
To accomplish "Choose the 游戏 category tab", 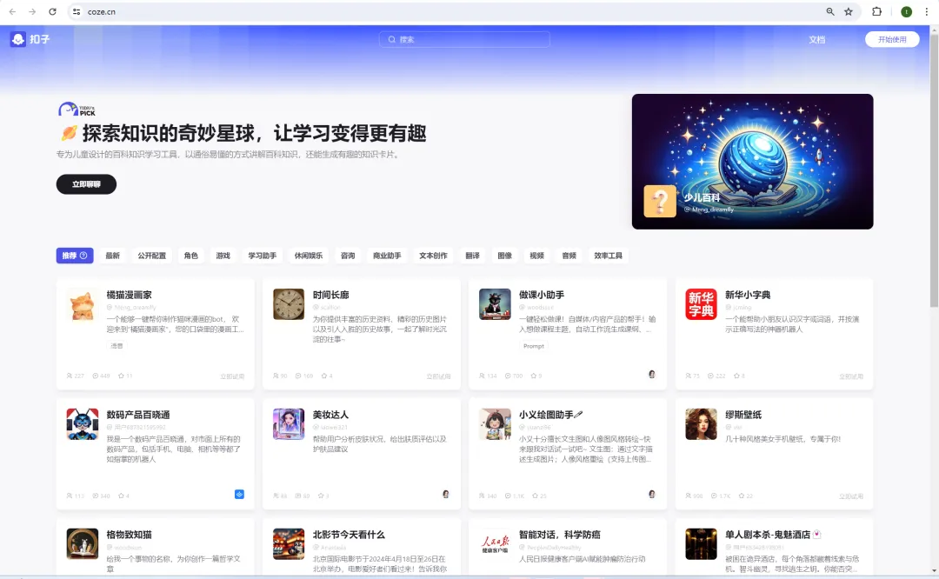I will [223, 256].
